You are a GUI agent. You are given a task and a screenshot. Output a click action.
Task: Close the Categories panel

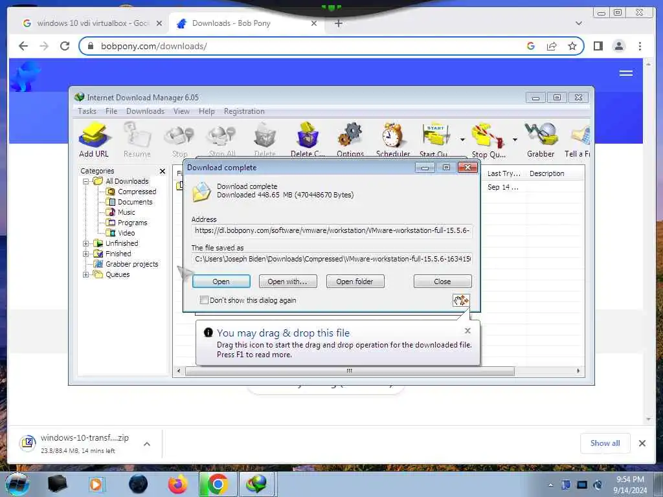(163, 171)
